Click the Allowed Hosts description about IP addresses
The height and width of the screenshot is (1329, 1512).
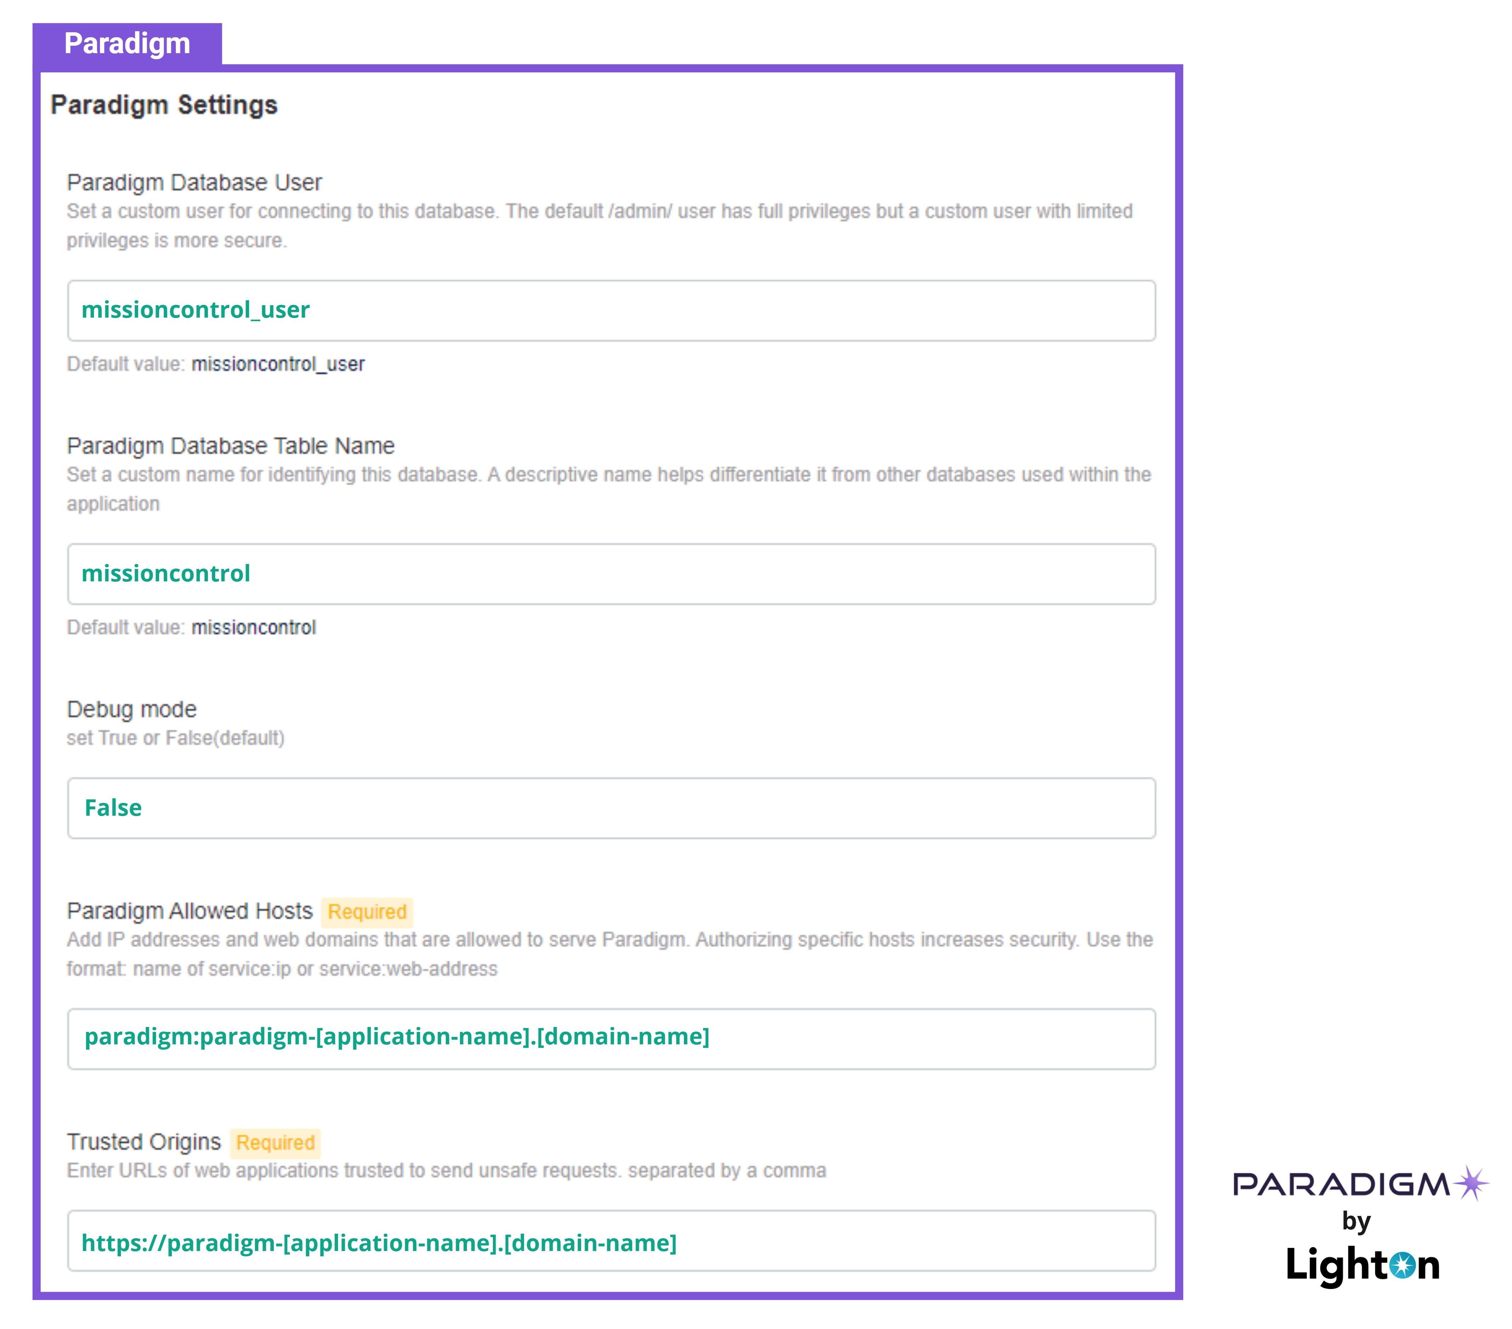pos(610,954)
